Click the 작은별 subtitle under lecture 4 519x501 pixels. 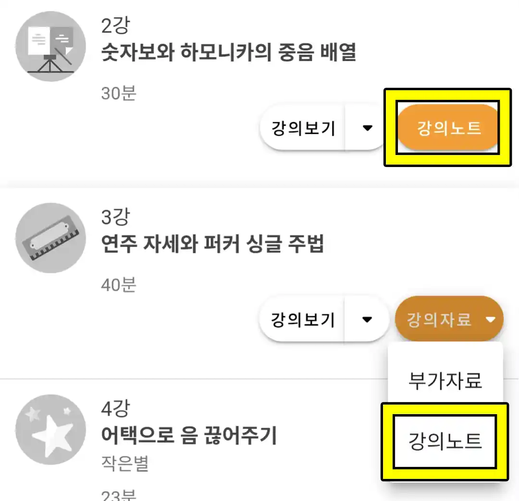tap(125, 464)
